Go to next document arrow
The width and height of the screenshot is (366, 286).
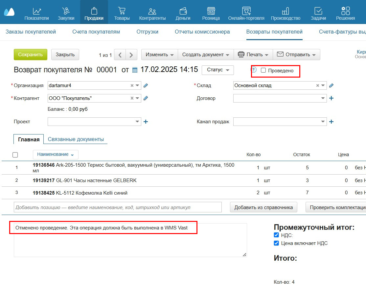click(x=131, y=55)
